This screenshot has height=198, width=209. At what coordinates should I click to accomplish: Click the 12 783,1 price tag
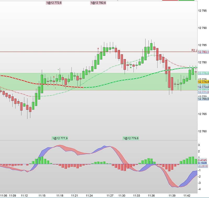pos(203,52)
